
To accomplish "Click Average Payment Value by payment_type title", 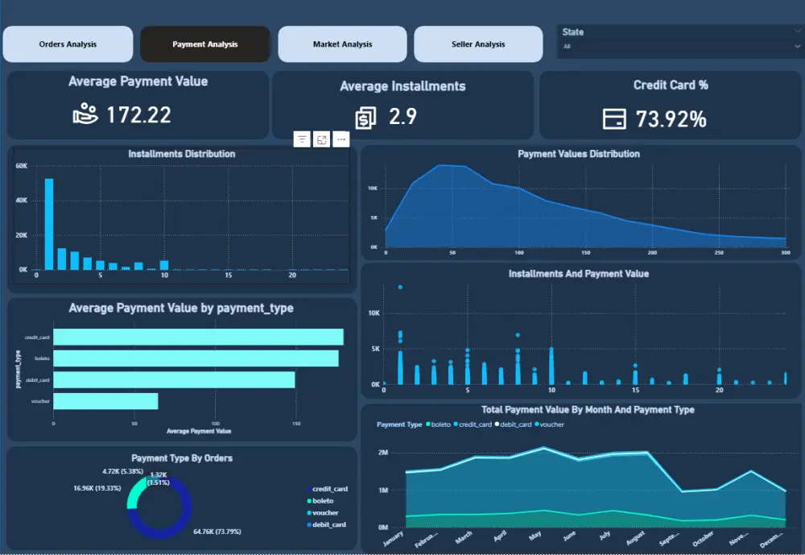I will tap(181, 308).
